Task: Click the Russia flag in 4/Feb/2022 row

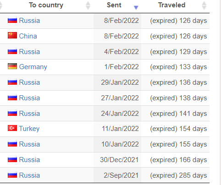Action: pos(12,51)
